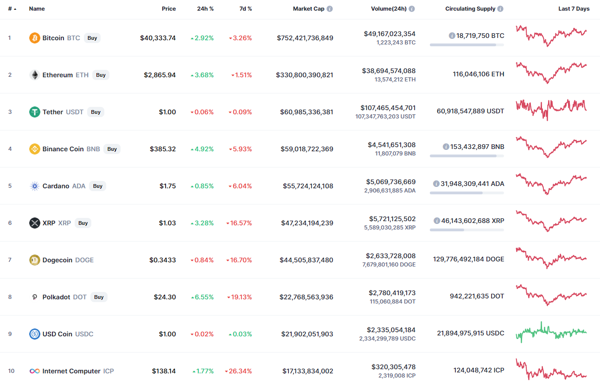Click the green USD Coin 7-day chart
The width and height of the screenshot is (600, 384).
point(551,332)
